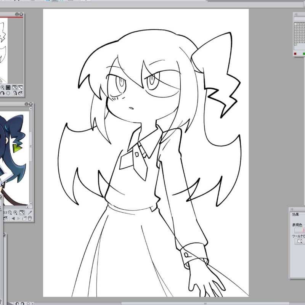
Task: Click the rotate-right icon below canvas
Action: tap(22, 303)
